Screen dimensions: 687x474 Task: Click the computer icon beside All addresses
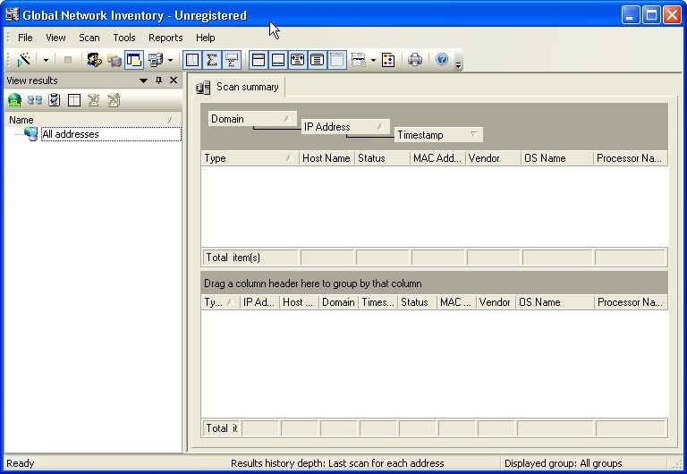coord(30,134)
